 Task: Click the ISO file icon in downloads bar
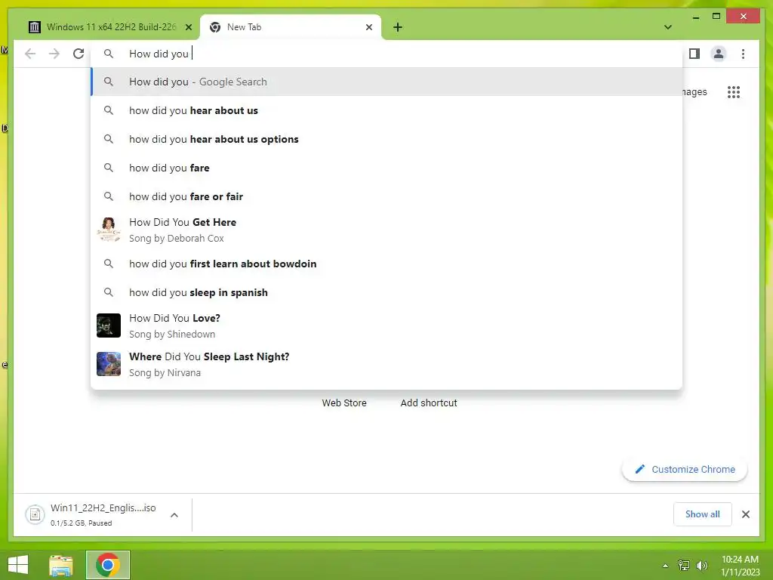click(x=35, y=515)
